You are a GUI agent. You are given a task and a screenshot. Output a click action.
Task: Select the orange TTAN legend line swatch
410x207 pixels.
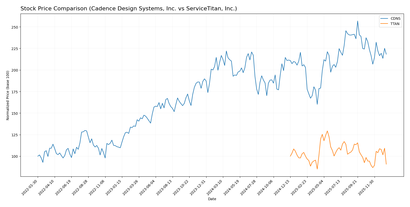384,24
